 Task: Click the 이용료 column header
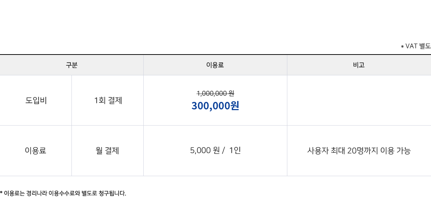(215, 65)
